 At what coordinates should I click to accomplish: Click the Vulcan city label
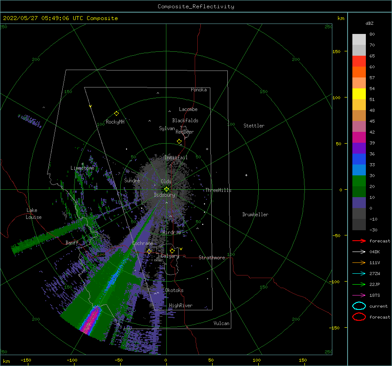[221, 323]
